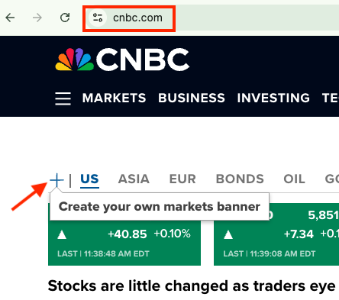
Task: Click the cnbc.com address bar text
Action: tap(137, 18)
